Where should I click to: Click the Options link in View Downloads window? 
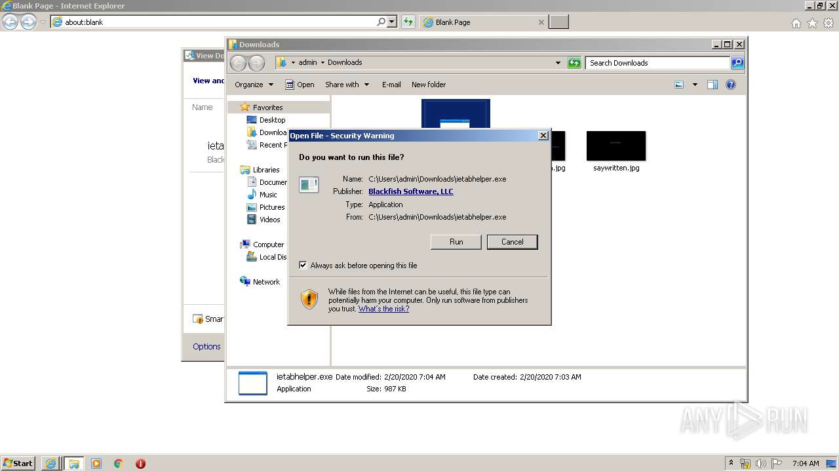point(206,346)
